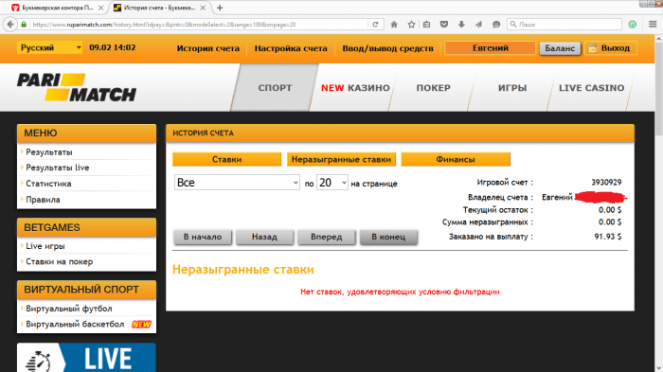Image resolution: width=663 pixels, height=372 pixels.
Task: Go to previous page with Назад
Action: tap(264, 237)
